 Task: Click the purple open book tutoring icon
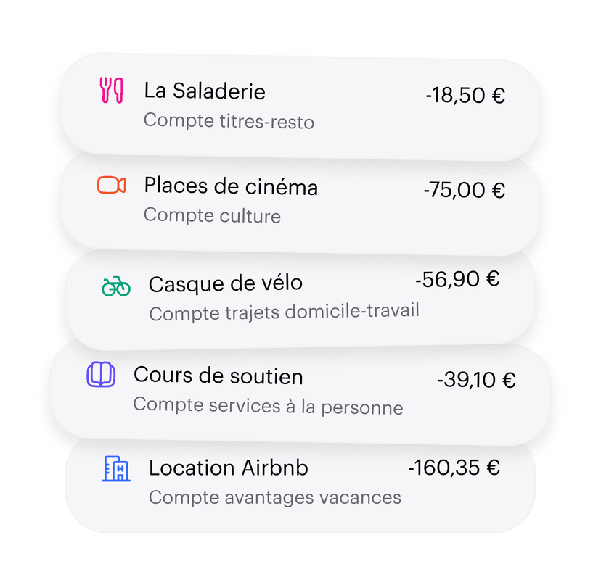click(x=100, y=374)
